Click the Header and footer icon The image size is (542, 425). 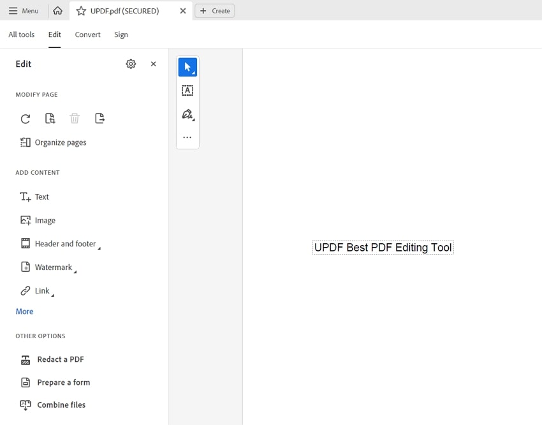point(26,244)
